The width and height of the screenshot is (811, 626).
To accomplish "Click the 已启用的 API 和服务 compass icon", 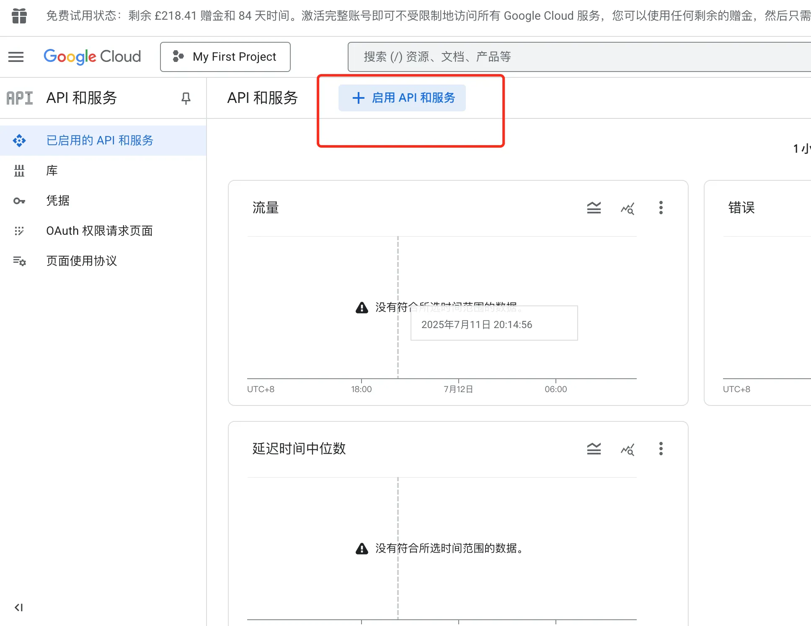I will pos(19,141).
